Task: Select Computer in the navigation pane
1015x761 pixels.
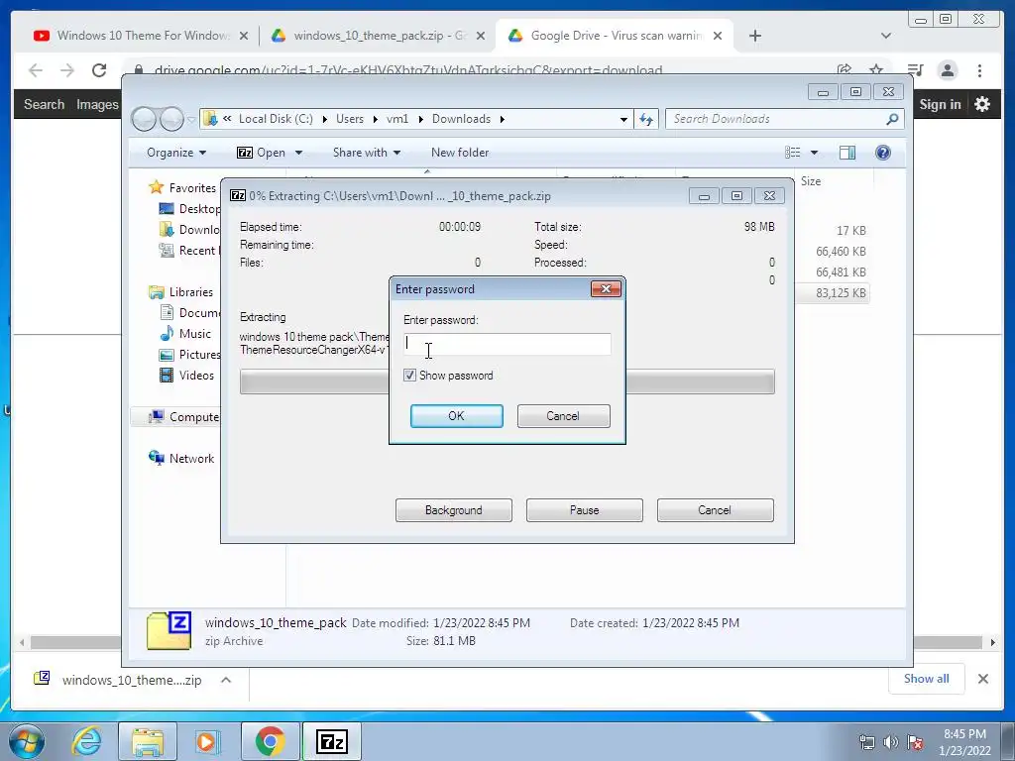Action: click(193, 417)
